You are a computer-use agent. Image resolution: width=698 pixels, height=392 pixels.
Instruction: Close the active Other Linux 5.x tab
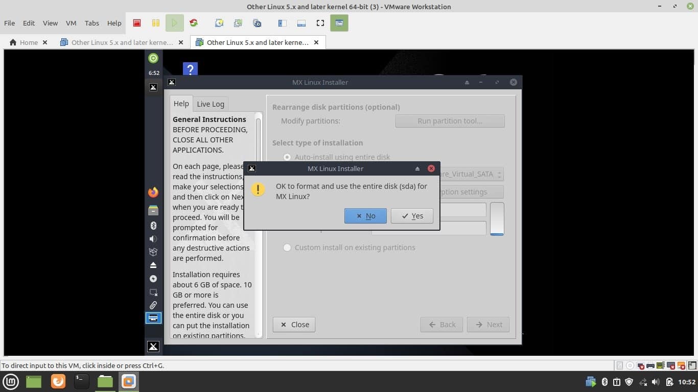click(x=316, y=42)
